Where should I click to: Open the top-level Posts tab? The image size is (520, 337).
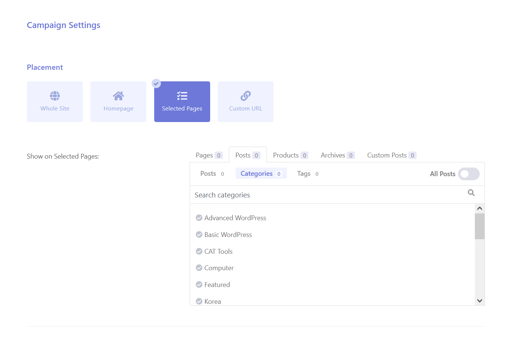pyautogui.click(x=248, y=155)
